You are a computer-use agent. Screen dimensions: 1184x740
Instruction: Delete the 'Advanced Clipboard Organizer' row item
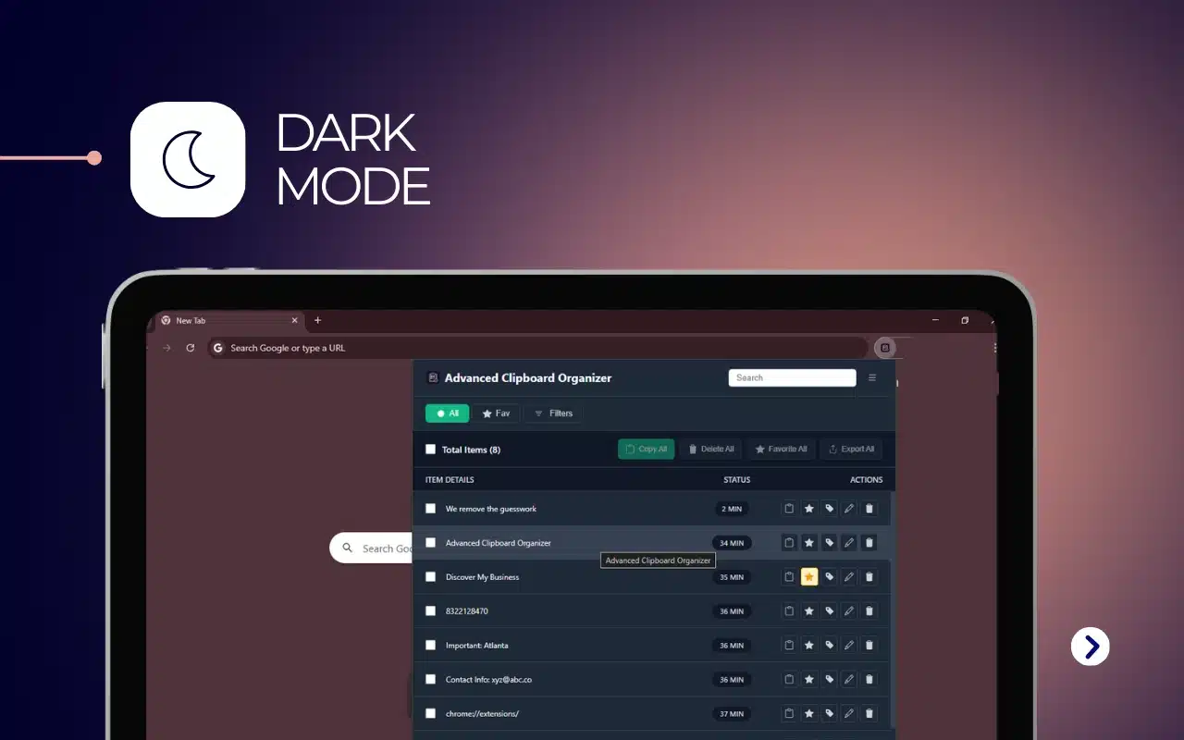tap(869, 543)
